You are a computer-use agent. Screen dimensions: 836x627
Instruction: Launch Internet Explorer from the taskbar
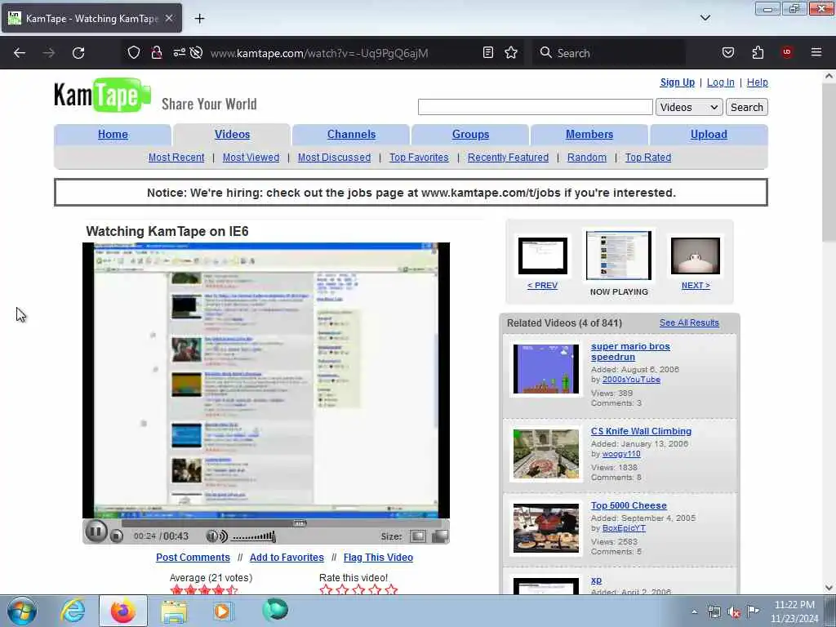(73, 611)
